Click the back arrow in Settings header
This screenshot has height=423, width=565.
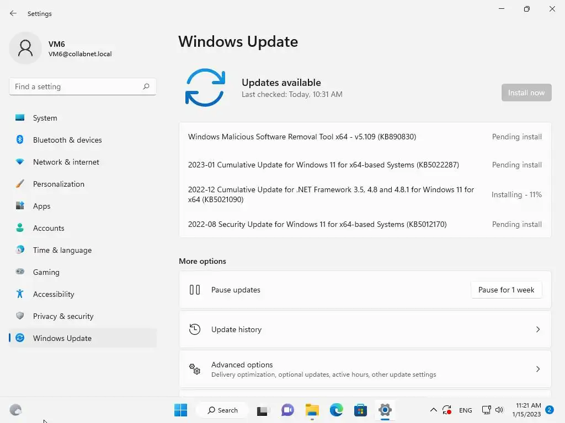pyautogui.click(x=13, y=13)
